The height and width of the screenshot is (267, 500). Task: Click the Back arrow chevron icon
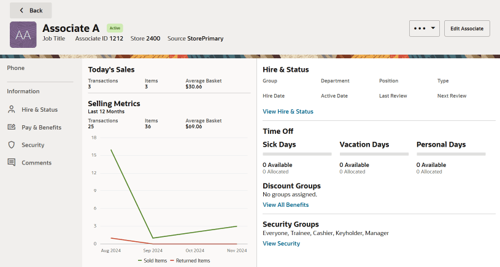21,10
